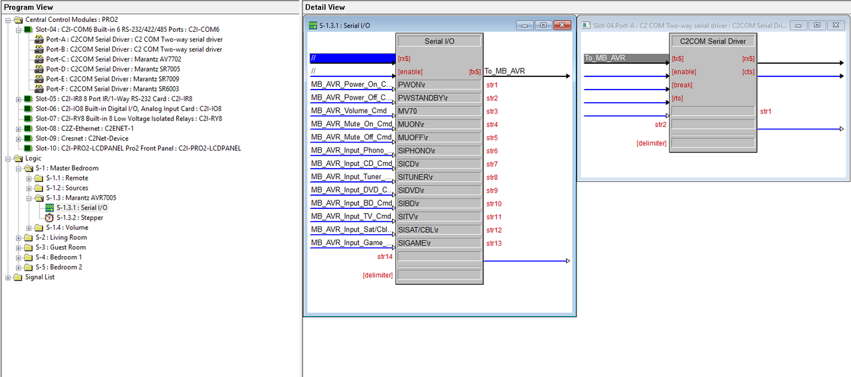
Task: Click the Signal List folder icon
Action: [18, 277]
